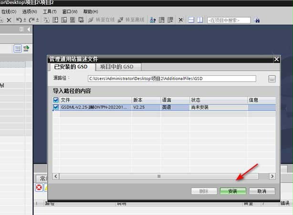
Task: Toggle the select-all checkbox in file header
Action: click(56, 100)
